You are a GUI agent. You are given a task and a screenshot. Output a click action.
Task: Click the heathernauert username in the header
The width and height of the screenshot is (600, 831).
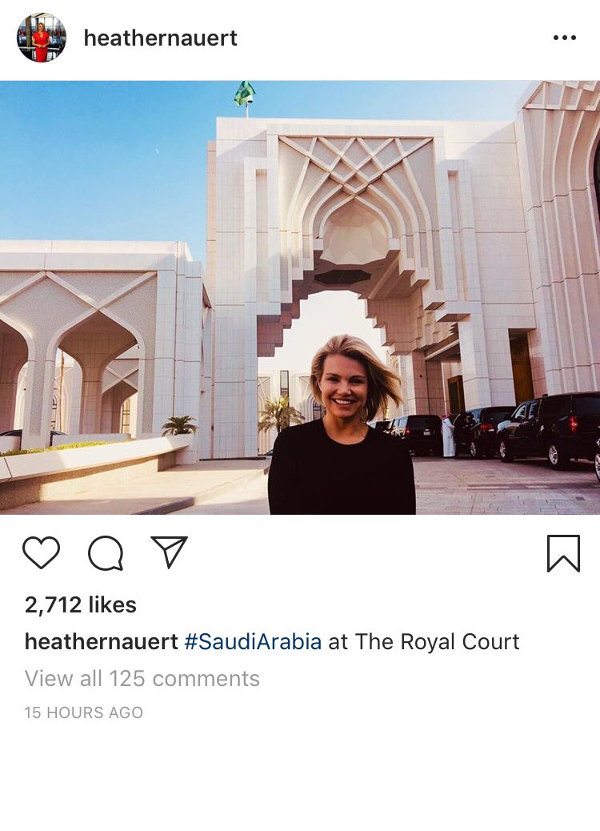[x=161, y=38]
